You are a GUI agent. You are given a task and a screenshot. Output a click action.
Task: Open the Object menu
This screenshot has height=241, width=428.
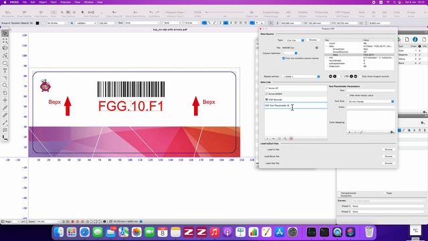click(x=43, y=2)
